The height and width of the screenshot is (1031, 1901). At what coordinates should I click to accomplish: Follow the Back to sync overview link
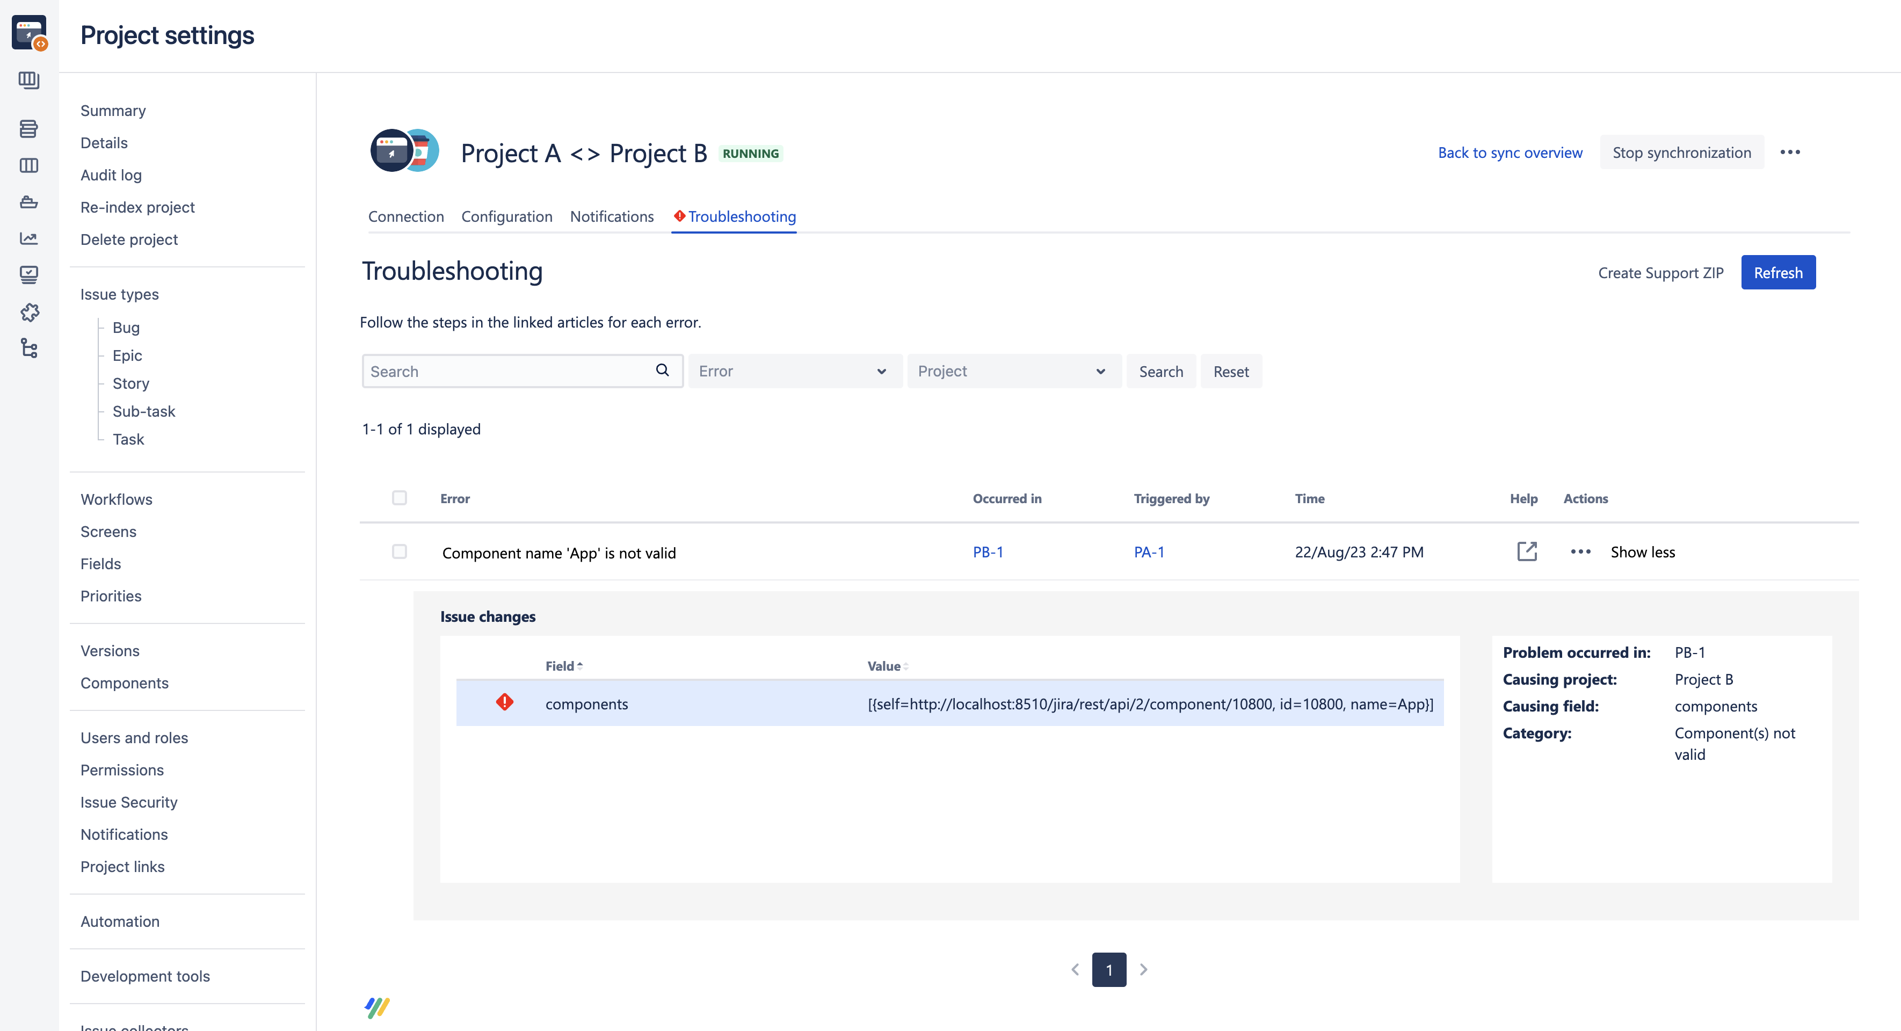coord(1509,153)
